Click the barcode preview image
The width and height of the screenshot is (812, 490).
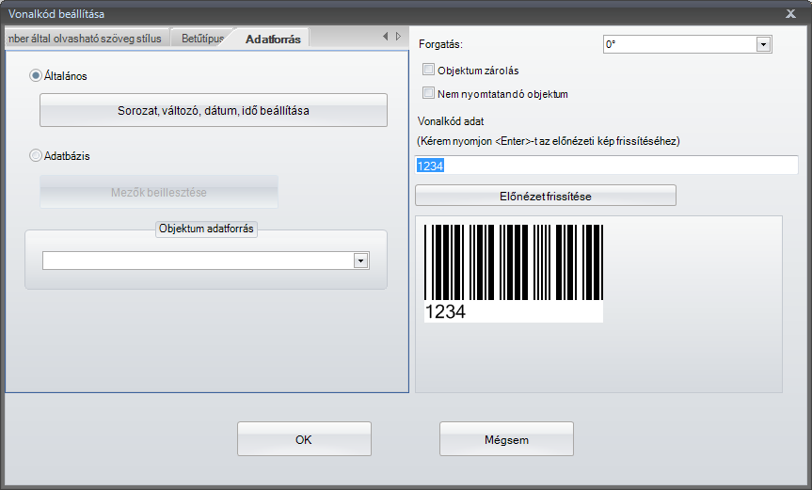[514, 273]
